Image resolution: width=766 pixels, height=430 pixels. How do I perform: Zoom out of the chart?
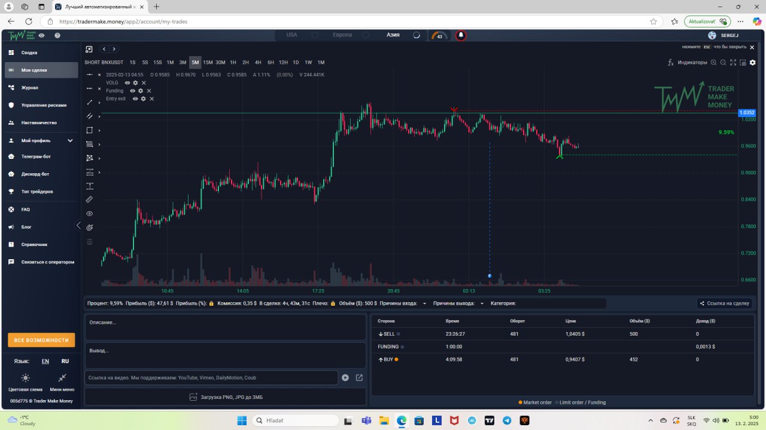click(x=723, y=62)
